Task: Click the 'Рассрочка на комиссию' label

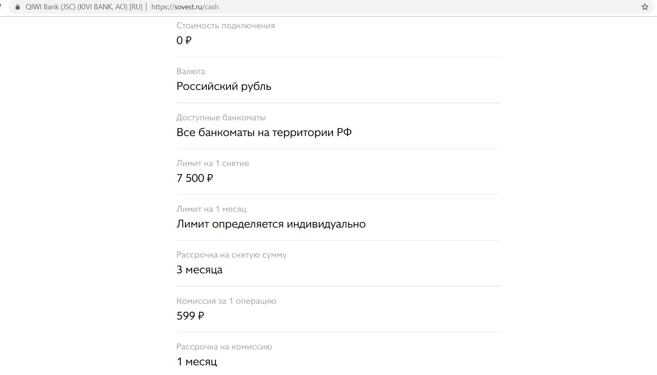Action: 224,347
